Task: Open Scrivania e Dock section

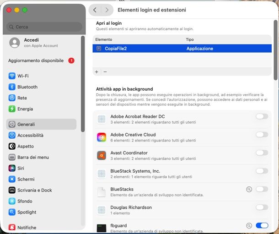Action: click(x=41, y=190)
